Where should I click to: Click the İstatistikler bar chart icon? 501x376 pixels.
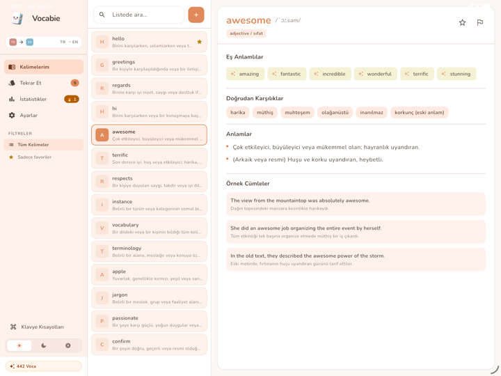12,99
